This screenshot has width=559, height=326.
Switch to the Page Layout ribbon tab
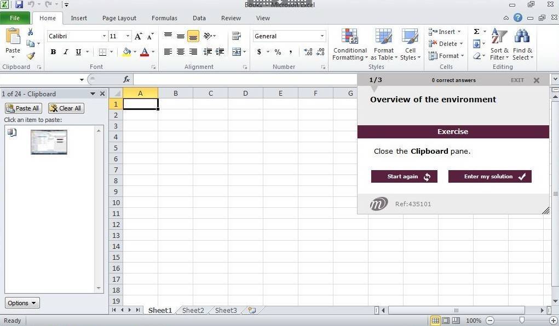(119, 18)
